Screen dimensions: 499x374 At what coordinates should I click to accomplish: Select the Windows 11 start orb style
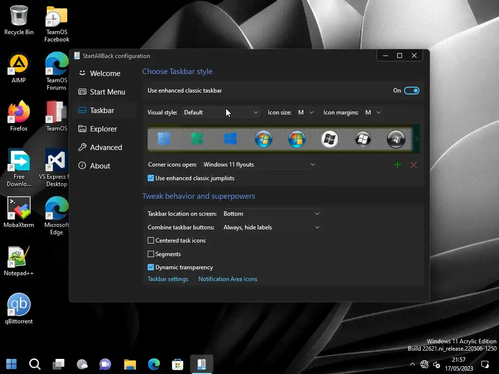(x=164, y=139)
